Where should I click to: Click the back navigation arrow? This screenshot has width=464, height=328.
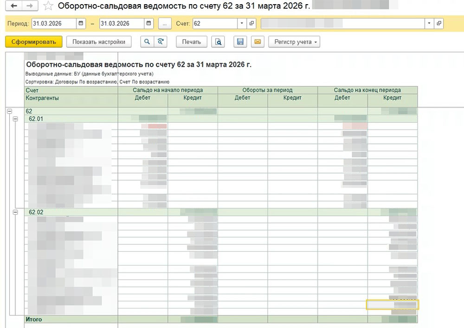pyautogui.click(x=14, y=6)
